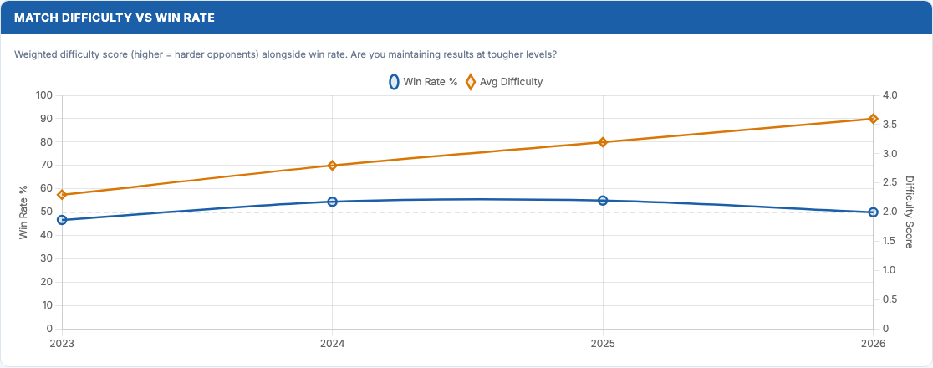933x368 pixels.
Task: Click the weighted difficulty score description text
Action: click(286, 55)
